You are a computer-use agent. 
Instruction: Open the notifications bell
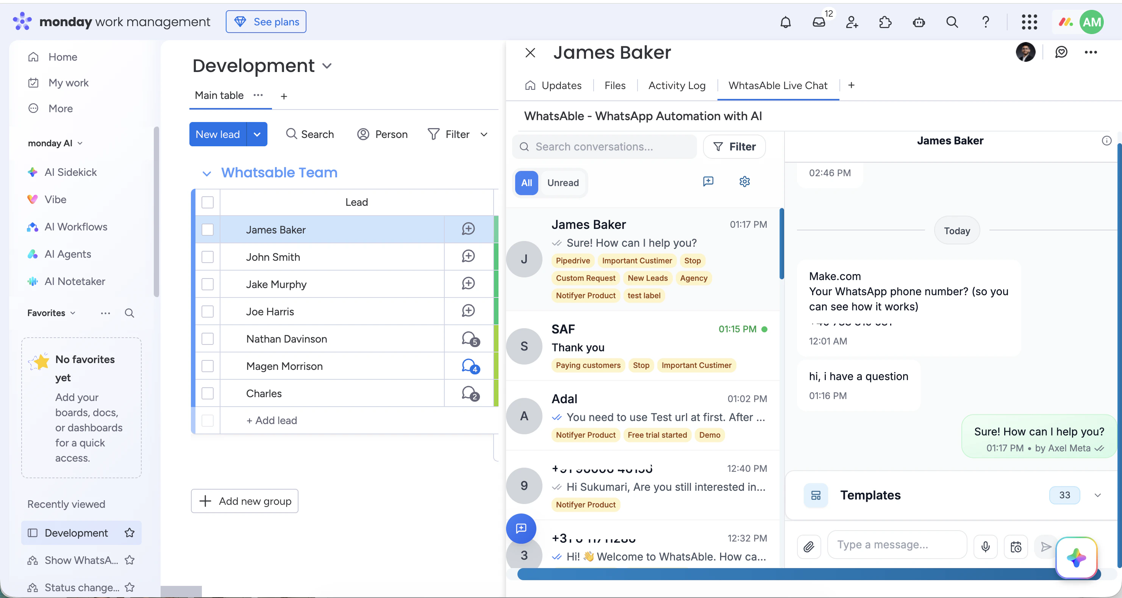(785, 22)
